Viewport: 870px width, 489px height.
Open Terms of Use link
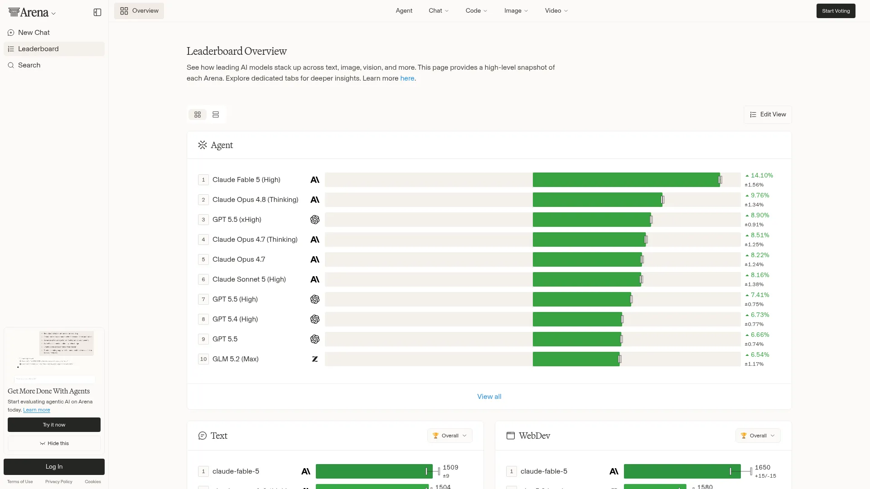(20, 482)
